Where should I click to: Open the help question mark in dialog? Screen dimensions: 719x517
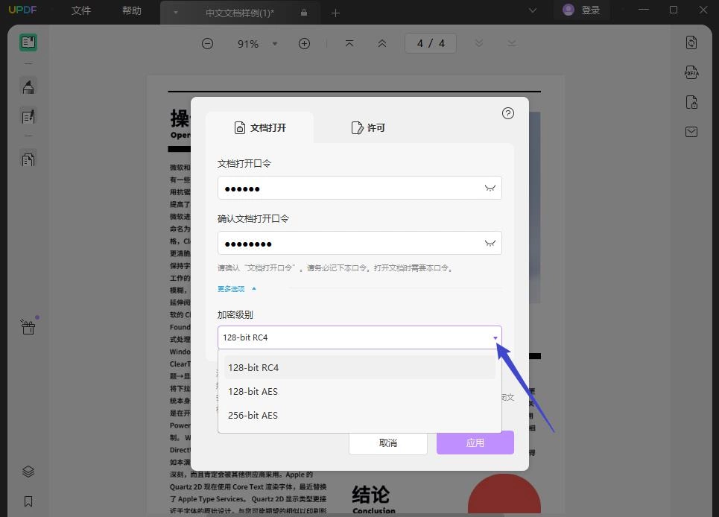point(507,113)
